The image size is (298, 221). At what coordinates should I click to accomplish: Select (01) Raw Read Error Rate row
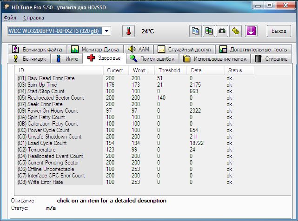(x=135, y=78)
